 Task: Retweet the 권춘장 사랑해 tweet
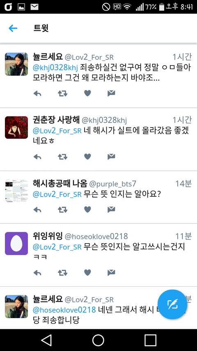click(63, 157)
